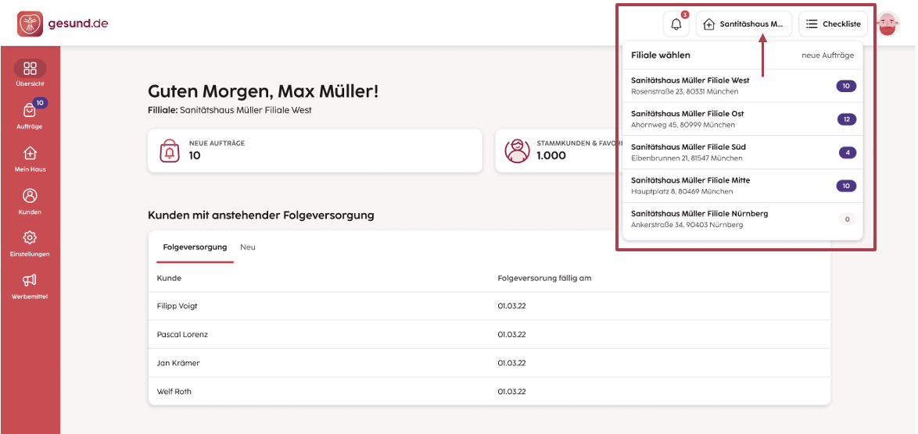
Task: Switch to the Neu tab
Action: pos(248,247)
